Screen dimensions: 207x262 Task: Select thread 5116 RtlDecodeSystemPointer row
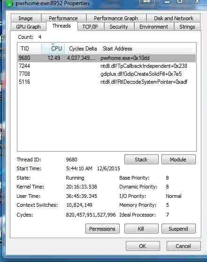click(x=107, y=82)
